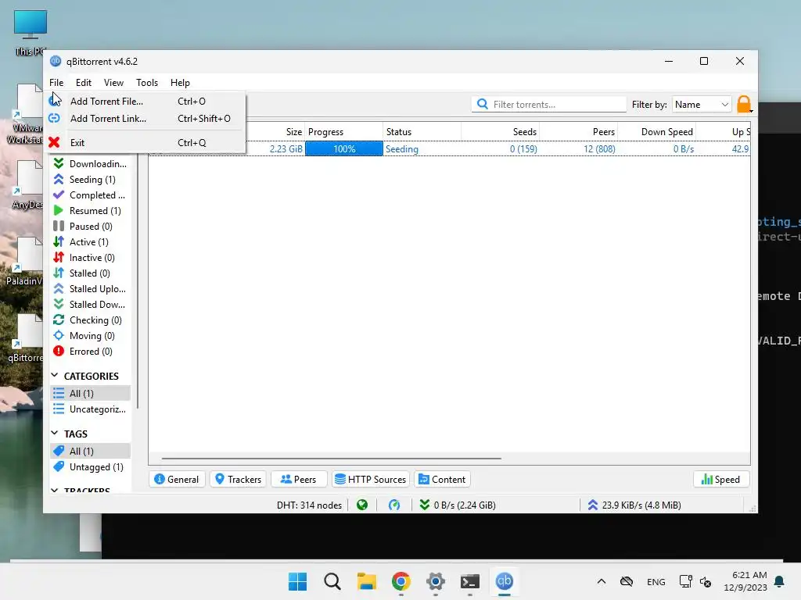Click the Filter torrents search field
Viewport: 801px width, 600px height.
click(549, 105)
